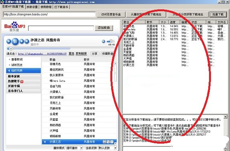This screenshot has height=151, width=230.
Task: Select 试听历史 in the sidebar
Action: pos(17,65)
